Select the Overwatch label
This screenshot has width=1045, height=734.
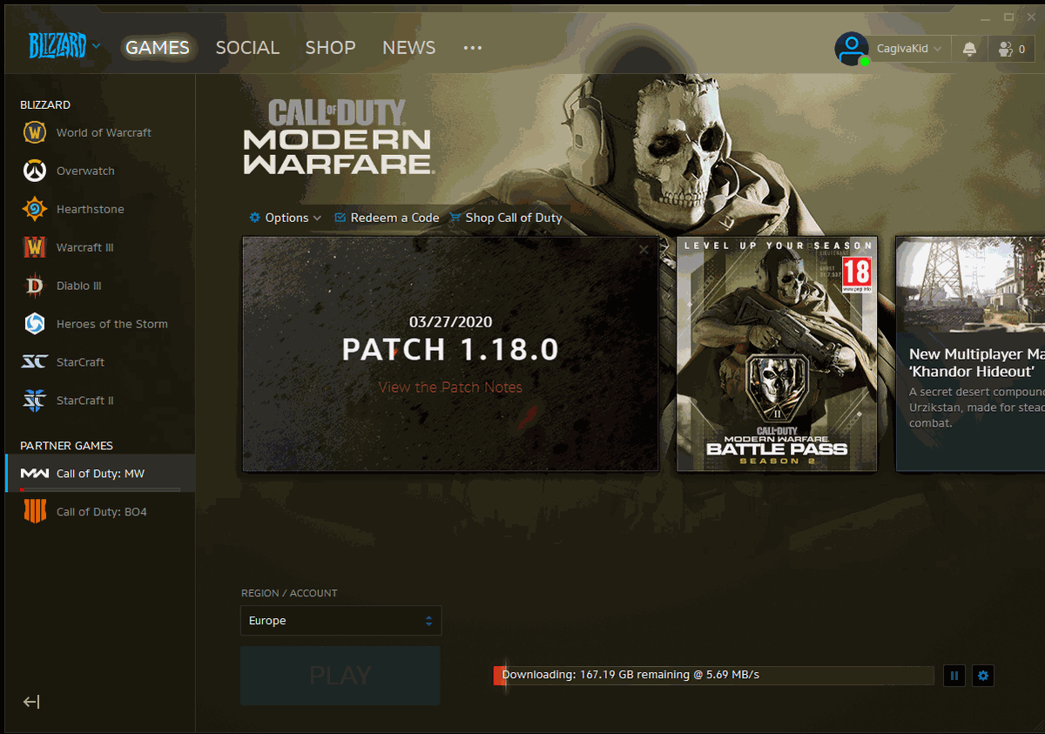point(85,171)
